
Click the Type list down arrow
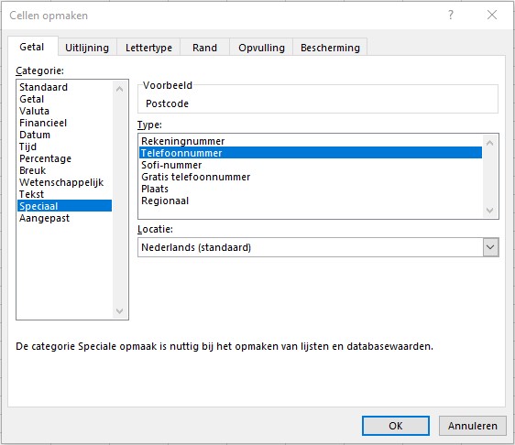pos(489,210)
